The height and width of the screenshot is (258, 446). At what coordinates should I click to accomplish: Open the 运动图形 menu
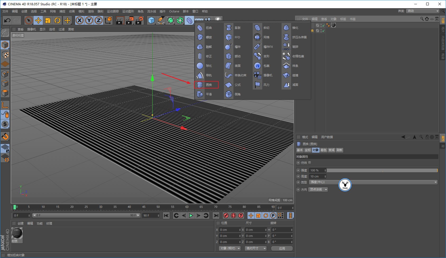pos(128,11)
